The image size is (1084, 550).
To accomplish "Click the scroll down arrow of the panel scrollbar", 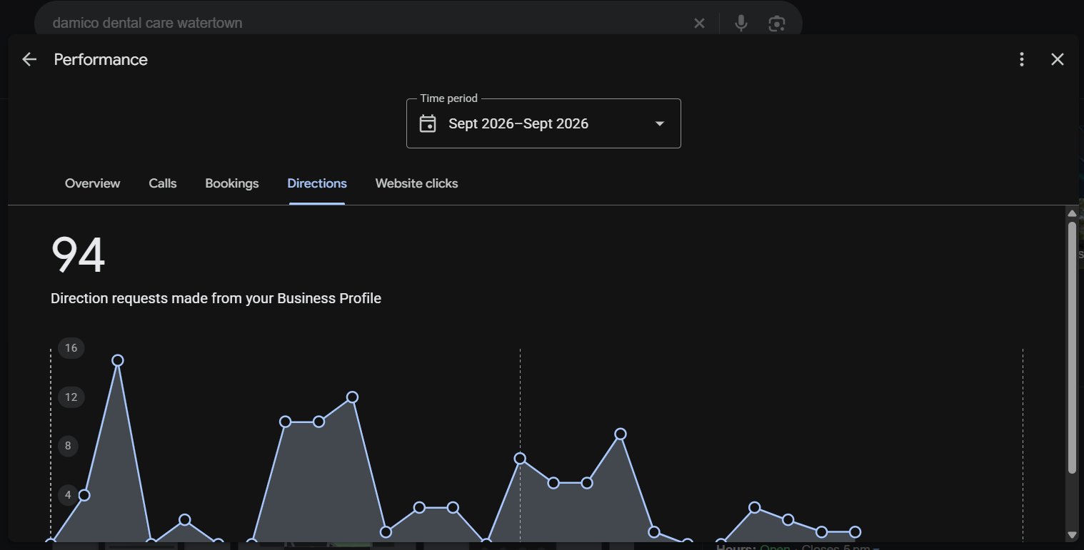I will click(1072, 534).
